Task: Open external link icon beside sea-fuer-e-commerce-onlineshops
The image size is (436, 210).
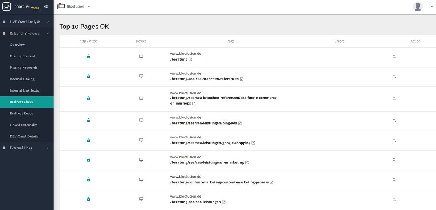Action: 194,104
